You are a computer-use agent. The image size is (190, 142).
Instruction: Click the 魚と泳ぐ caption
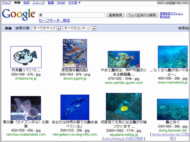(173, 122)
